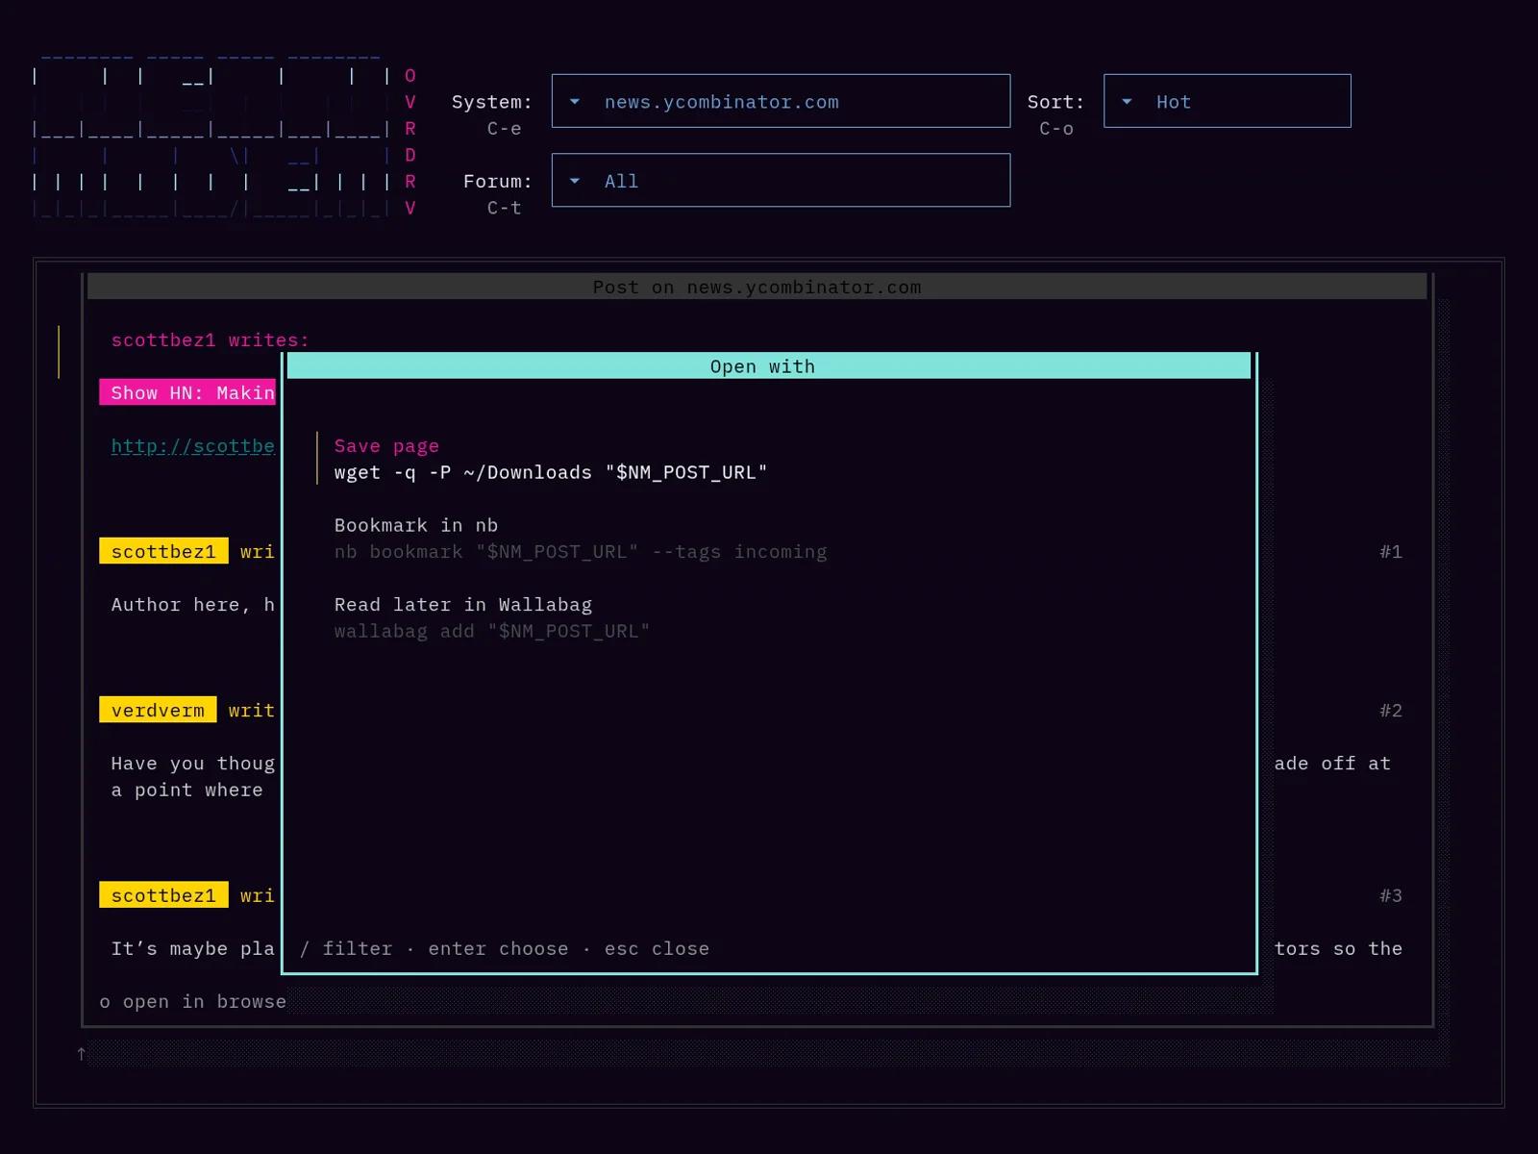Click the It's maybe pla comment text
Image resolution: width=1538 pixels, height=1154 pixels.
coord(193,949)
